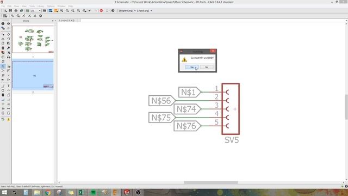Select the Circle drawing tool
This screenshot has height=196, width=348.
click(x=3, y=90)
